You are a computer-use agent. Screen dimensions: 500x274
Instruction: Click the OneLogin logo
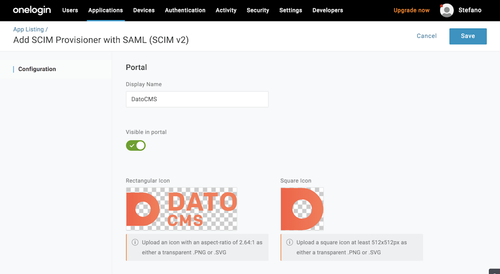[32, 10]
